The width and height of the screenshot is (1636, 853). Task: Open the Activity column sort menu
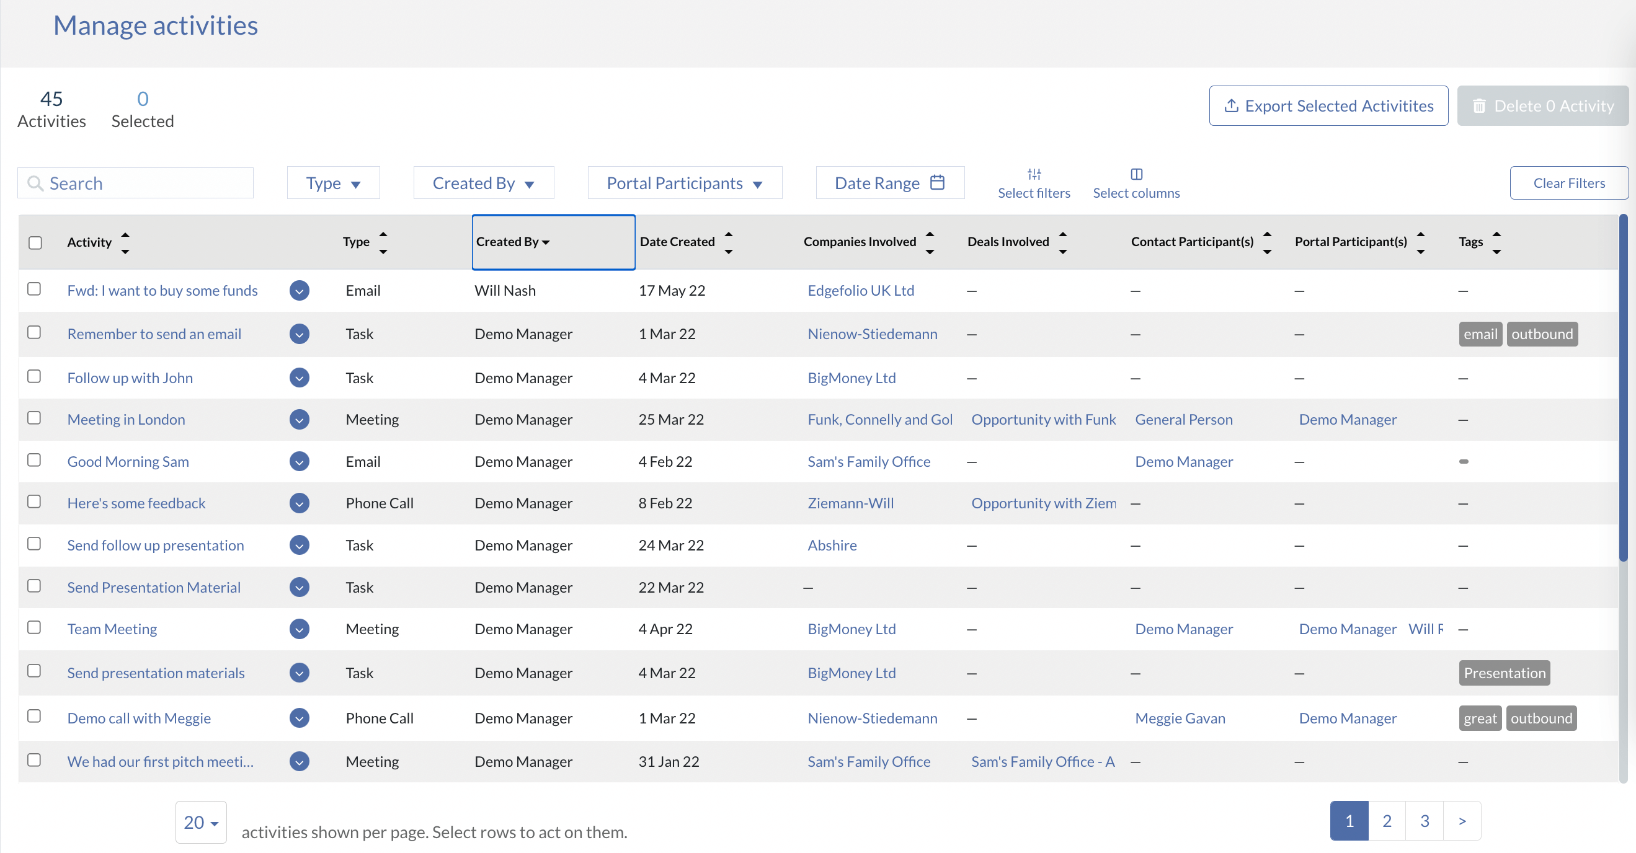pyautogui.click(x=125, y=241)
